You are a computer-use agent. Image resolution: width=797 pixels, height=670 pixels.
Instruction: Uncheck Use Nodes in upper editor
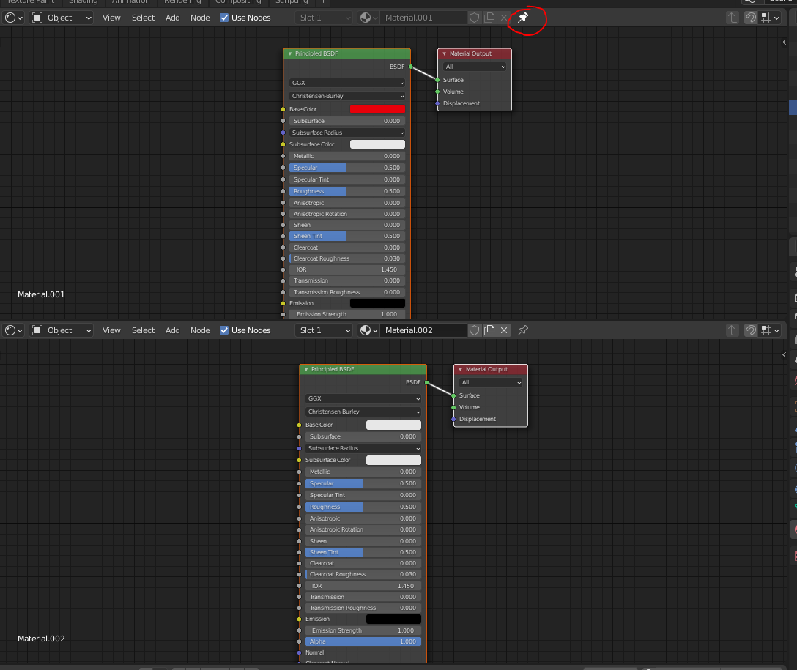224,18
